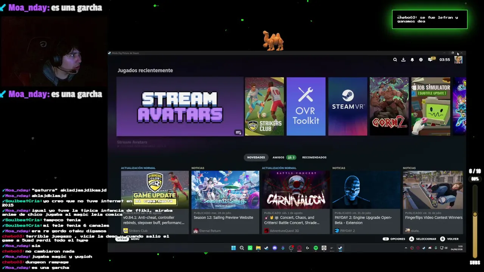This screenshot has height=272, width=484.
Task: Click the Discord icon in system tray
Action: 430,248
